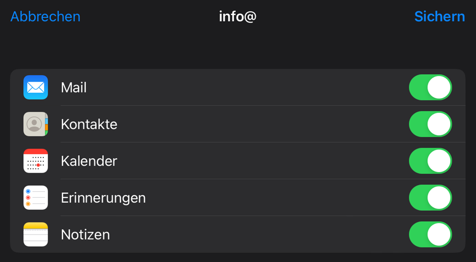This screenshot has width=476, height=262.
Task: Save settings via Sichern
Action: 440,16
